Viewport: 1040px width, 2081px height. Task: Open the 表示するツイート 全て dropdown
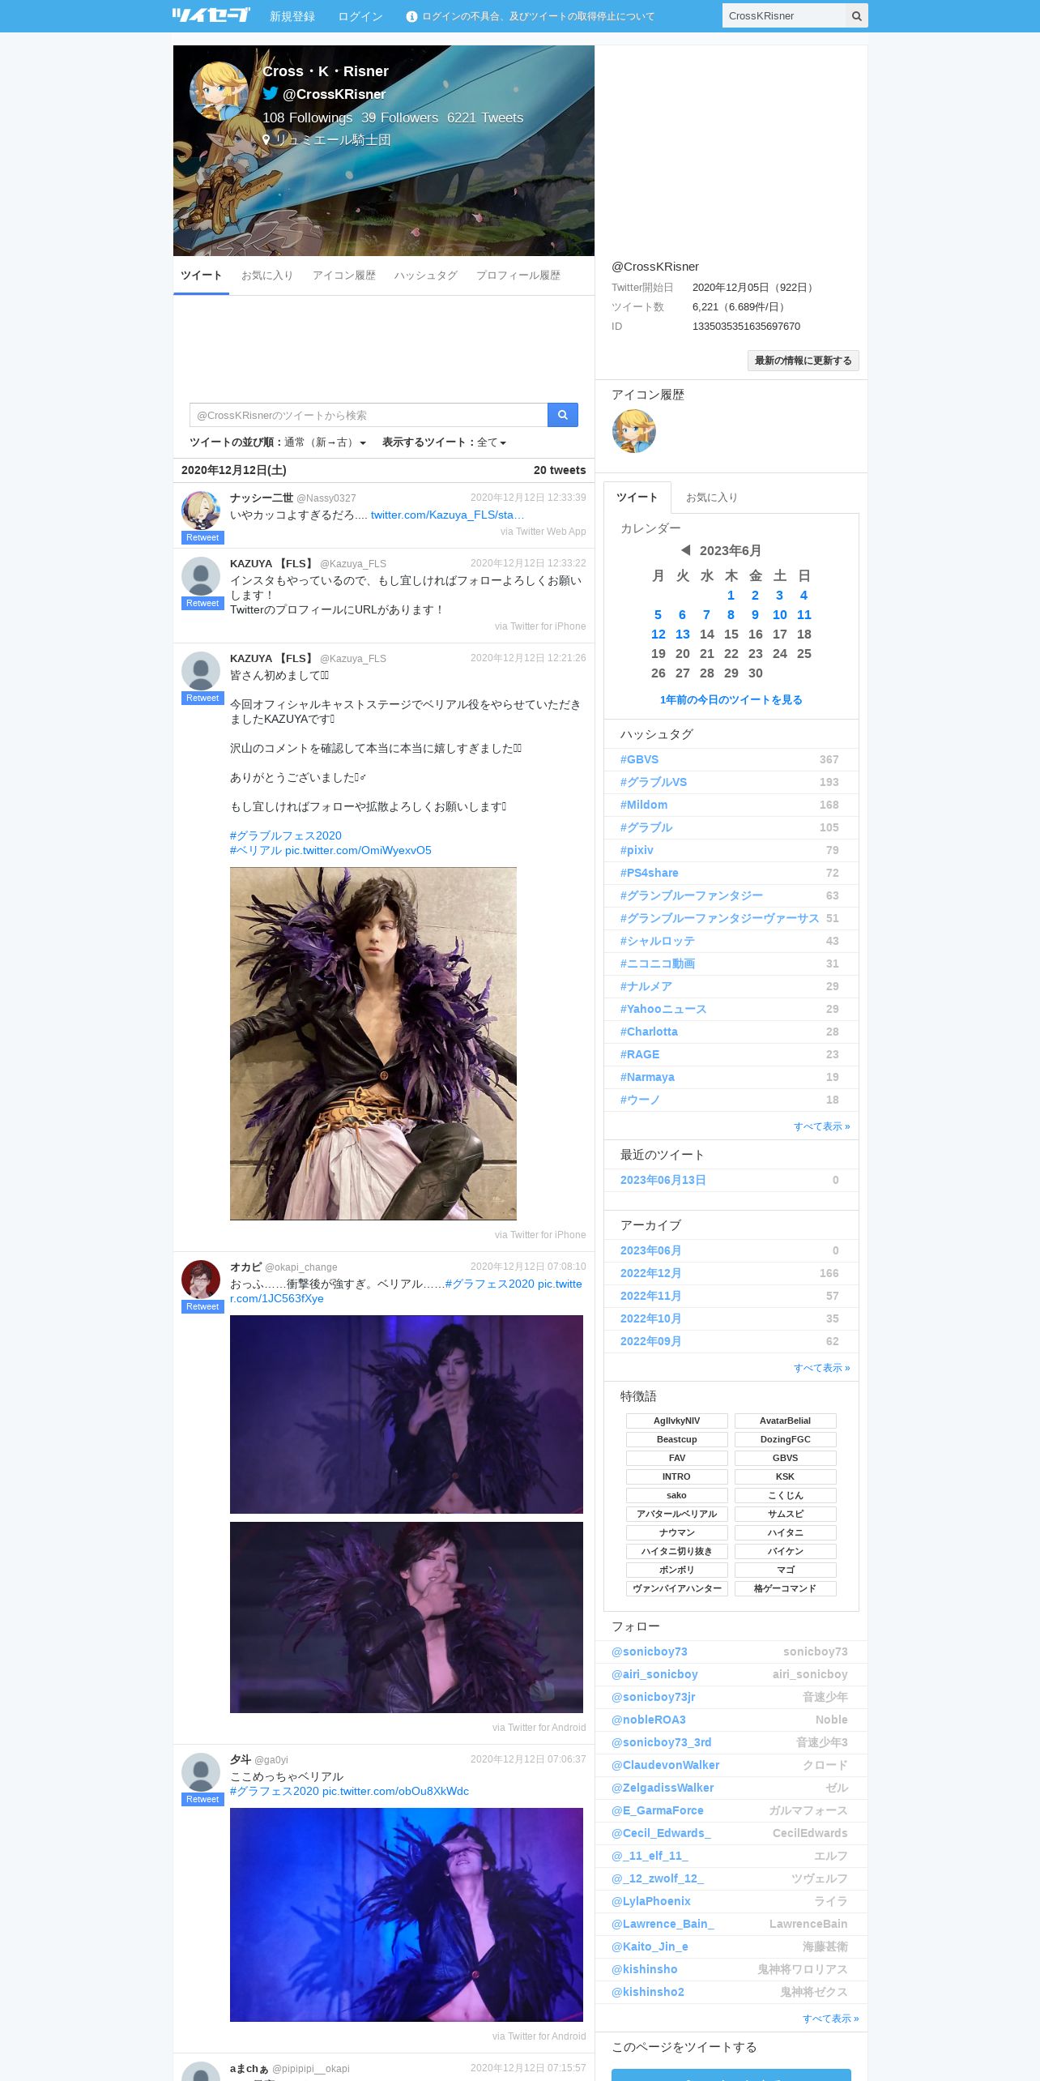tap(492, 442)
